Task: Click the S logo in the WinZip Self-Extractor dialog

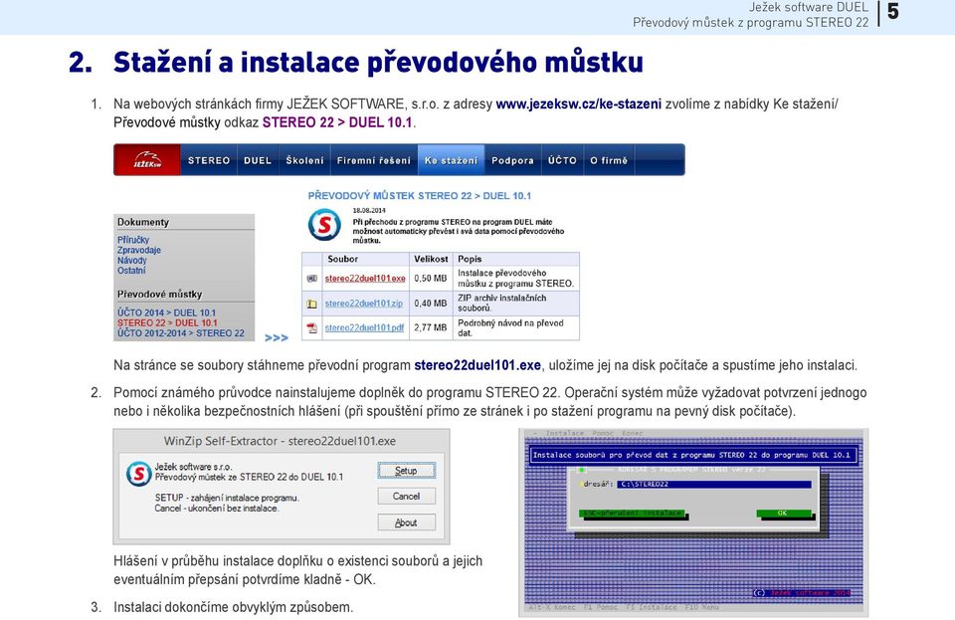Action: click(x=138, y=474)
